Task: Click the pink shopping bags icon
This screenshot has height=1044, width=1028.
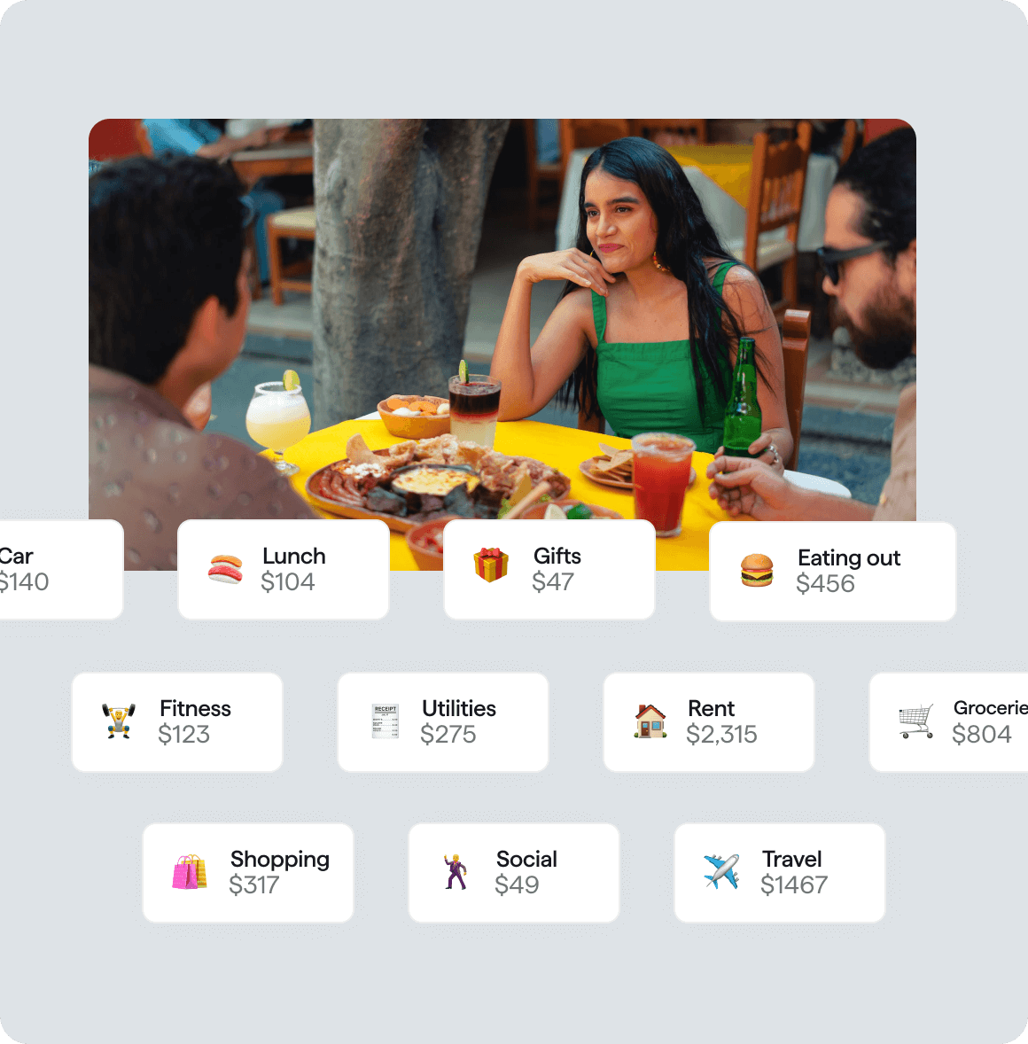Action: coord(189,871)
